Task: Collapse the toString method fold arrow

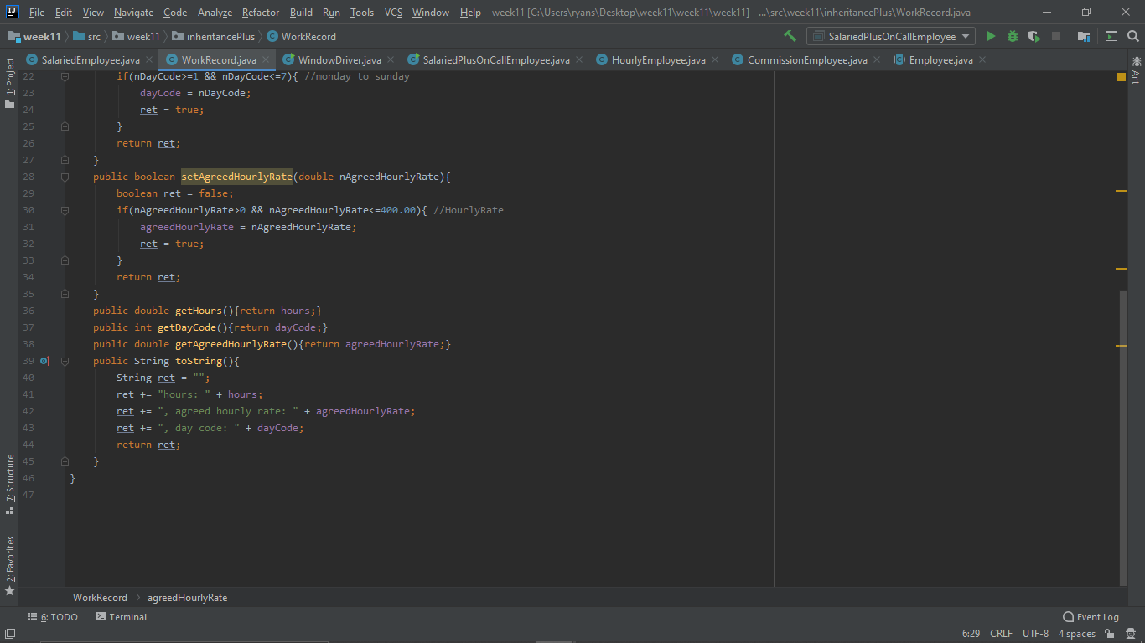Action: click(64, 360)
